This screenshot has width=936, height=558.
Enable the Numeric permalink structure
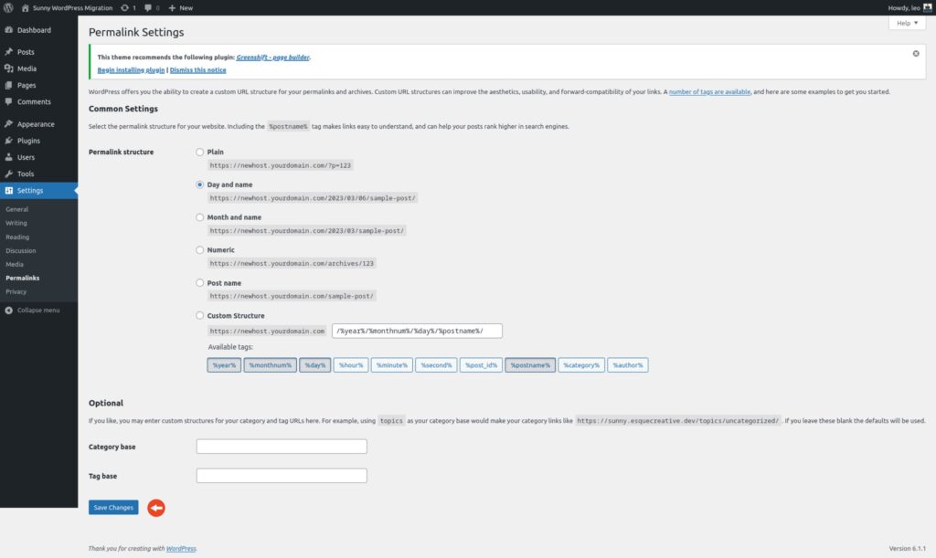tap(199, 249)
